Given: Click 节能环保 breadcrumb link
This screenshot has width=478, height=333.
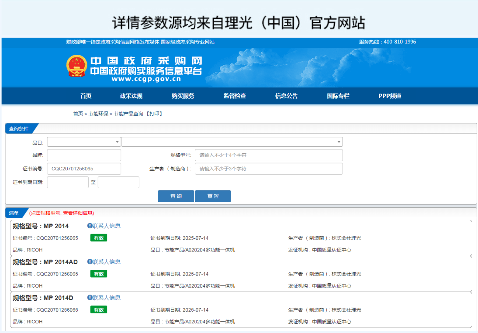Looking at the screenshot, I should pyautogui.click(x=98, y=114).
